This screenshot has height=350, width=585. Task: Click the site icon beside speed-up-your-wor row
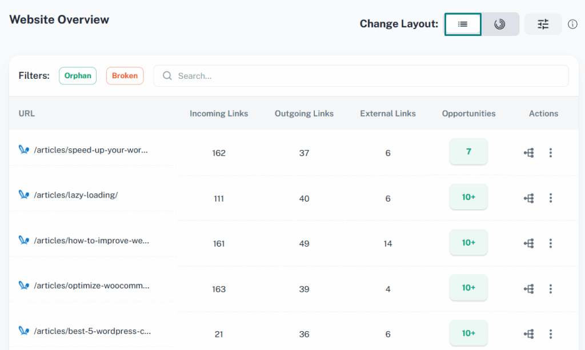tap(24, 150)
